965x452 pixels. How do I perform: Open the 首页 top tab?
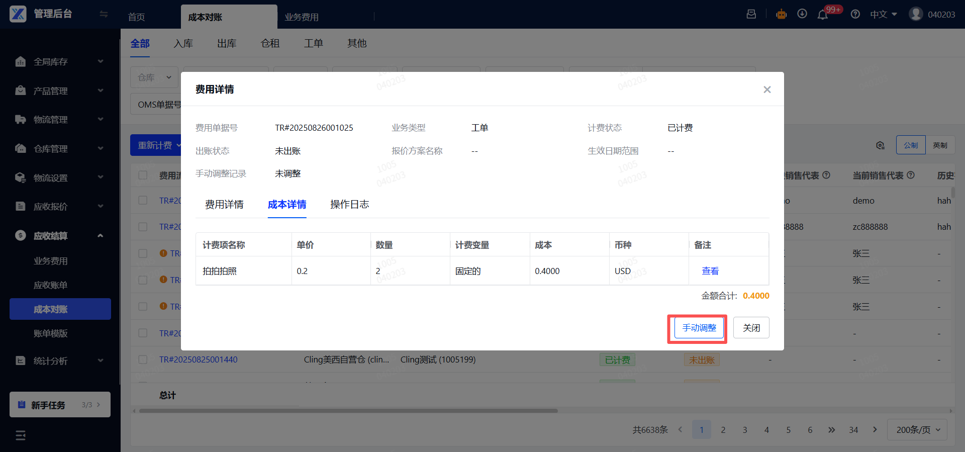[x=137, y=17]
